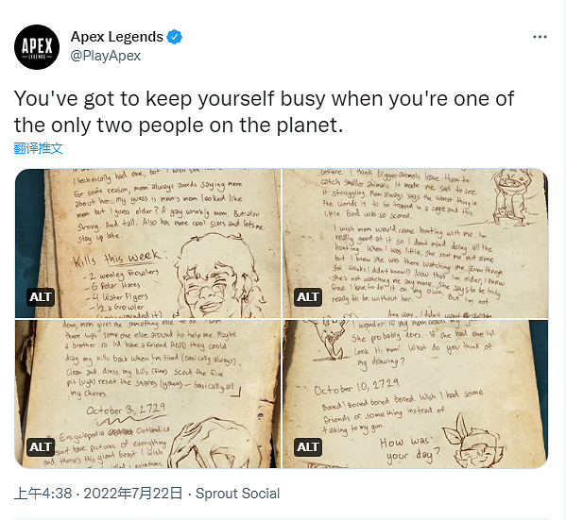Screen dimensions: 566x520
Task: Open the Apex Legends display name link
Action: (117, 37)
